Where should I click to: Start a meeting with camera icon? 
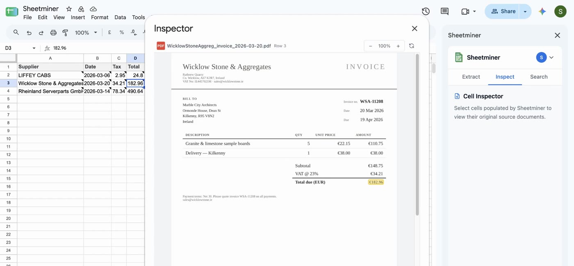(x=465, y=11)
